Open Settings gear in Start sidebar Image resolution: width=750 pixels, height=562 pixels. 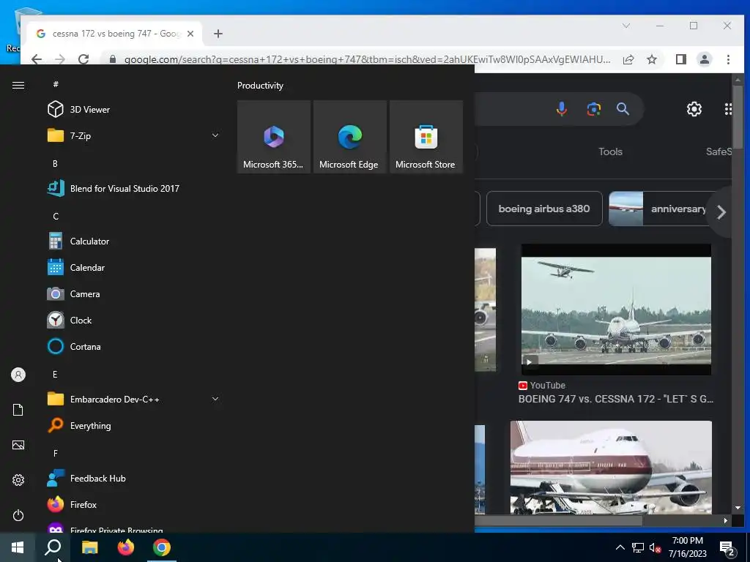[18, 480]
